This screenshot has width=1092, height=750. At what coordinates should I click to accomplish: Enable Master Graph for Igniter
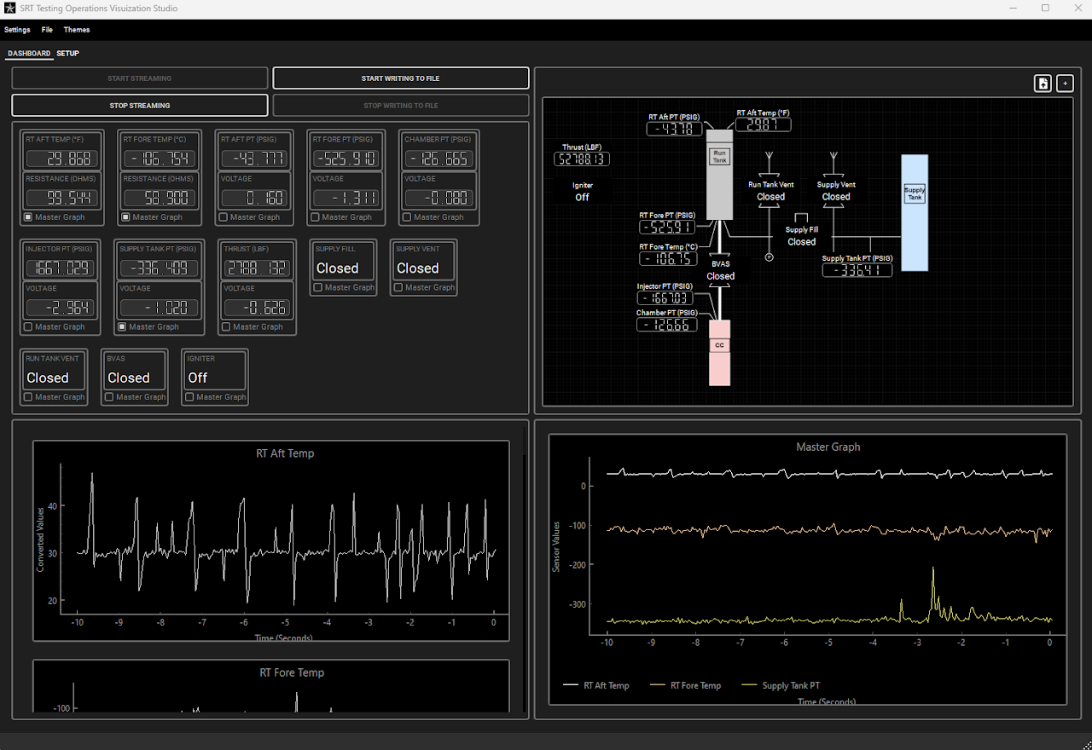point(189,397)
